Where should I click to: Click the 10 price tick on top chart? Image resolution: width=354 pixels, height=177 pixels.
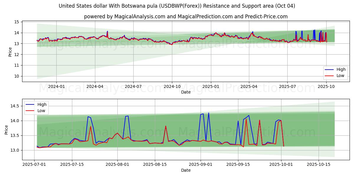coord(17,76)
